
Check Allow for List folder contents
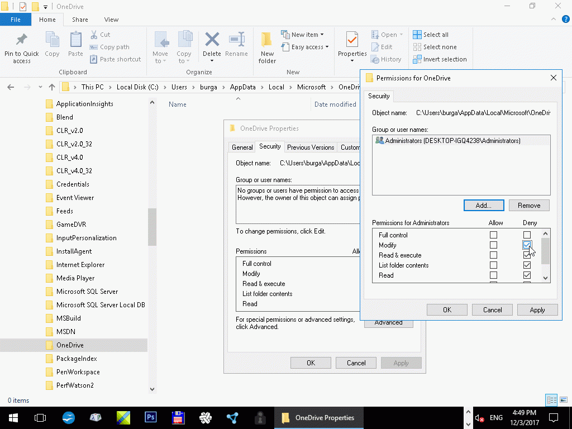493,265
